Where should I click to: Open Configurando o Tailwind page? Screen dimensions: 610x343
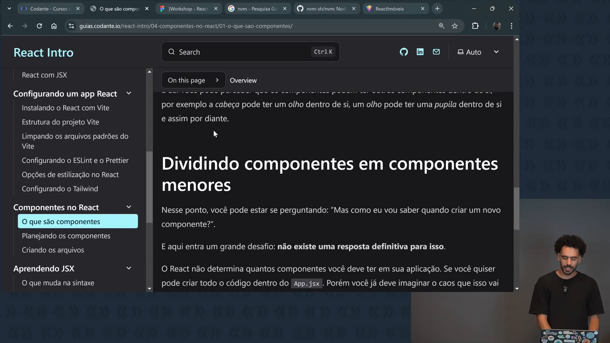pyautogui.click(x=60, y=189)
